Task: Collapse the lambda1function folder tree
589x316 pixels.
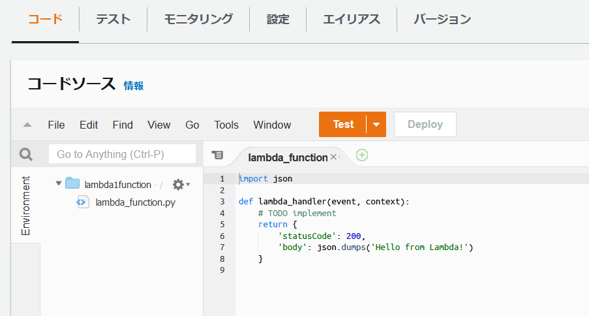Action: click(x=59, y=184)
